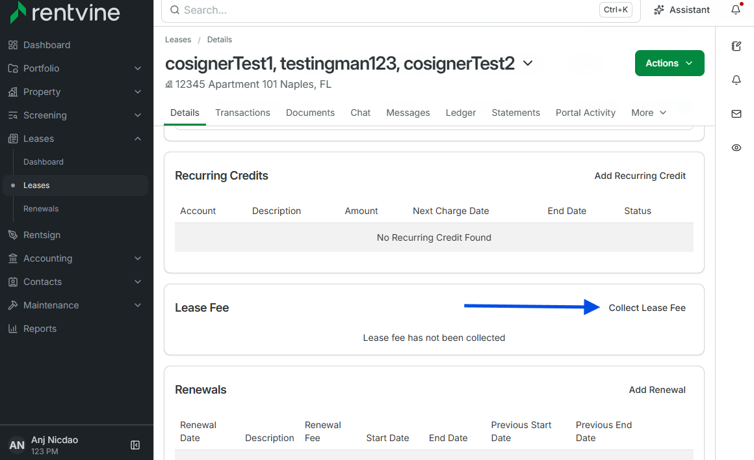Expand the Property menu chevron

coord(138,92)
